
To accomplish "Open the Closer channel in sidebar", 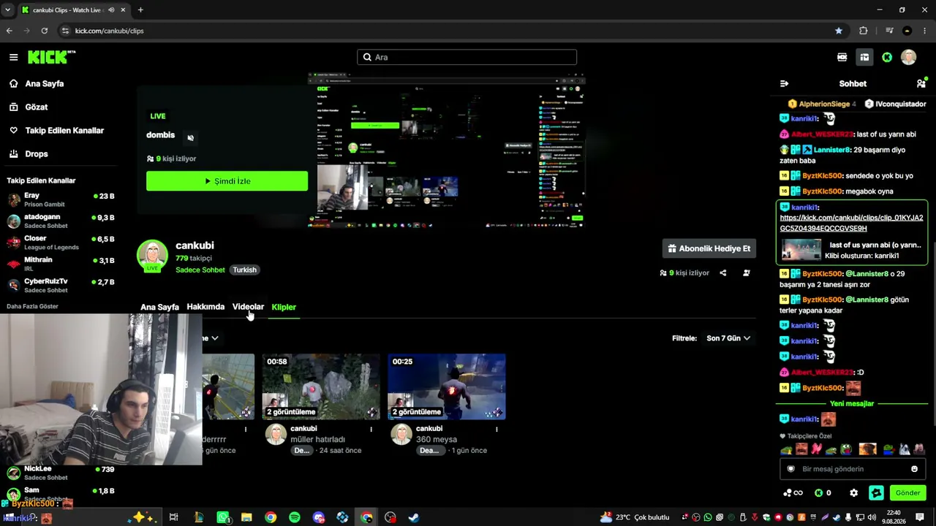I will [x=60, y=243].
